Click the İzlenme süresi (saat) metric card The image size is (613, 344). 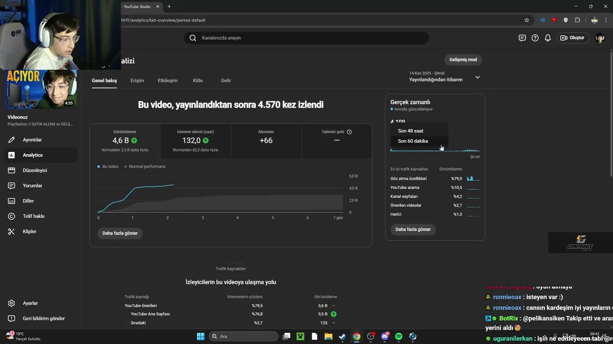195,141
